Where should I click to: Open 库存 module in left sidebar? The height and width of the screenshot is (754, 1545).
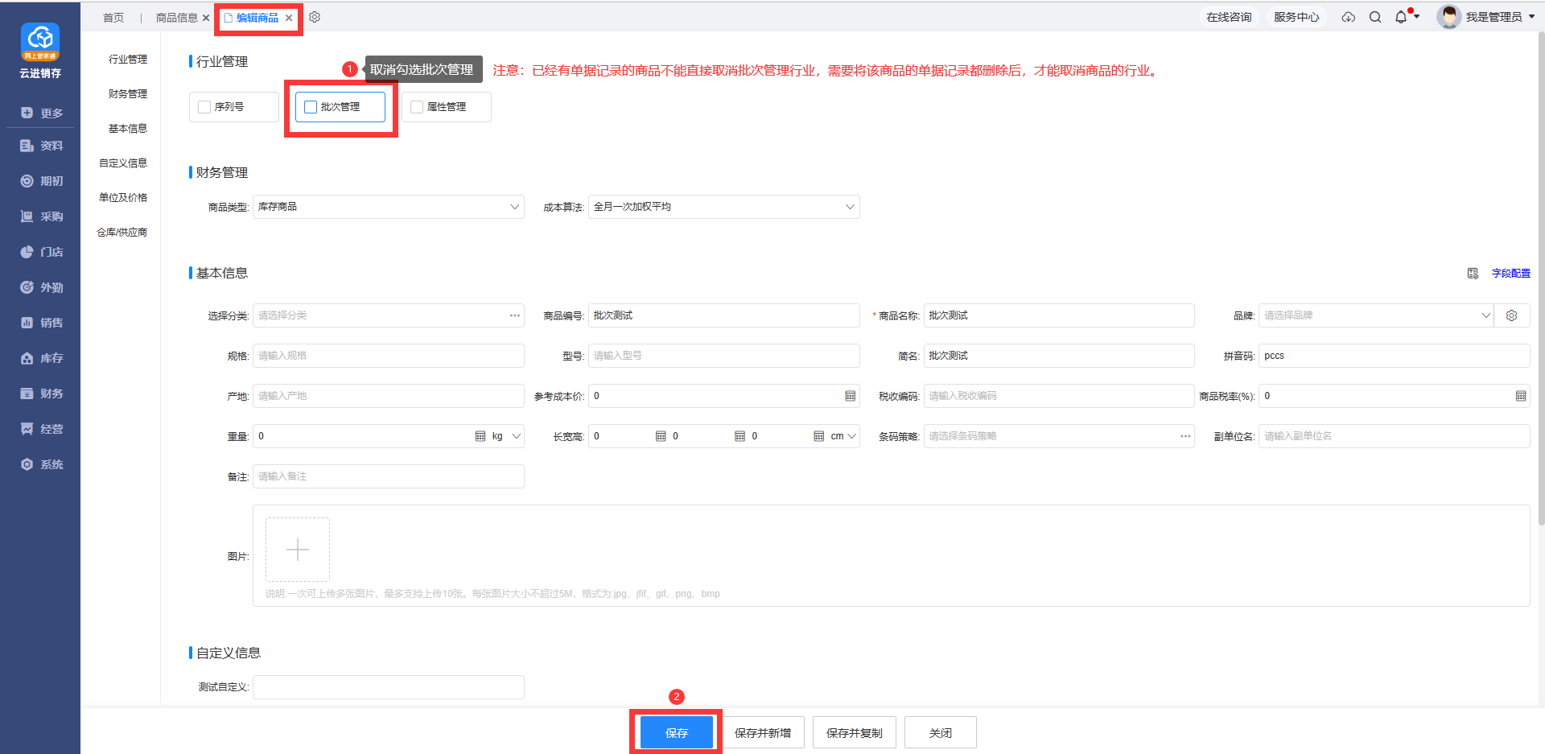pos(42,358)
